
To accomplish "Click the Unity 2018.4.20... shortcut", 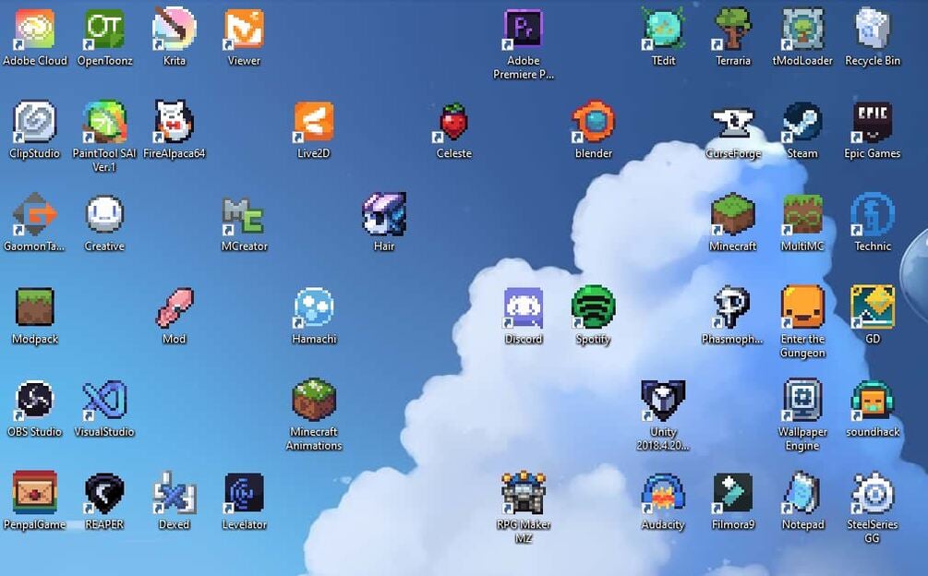I will tap(663, 401).
